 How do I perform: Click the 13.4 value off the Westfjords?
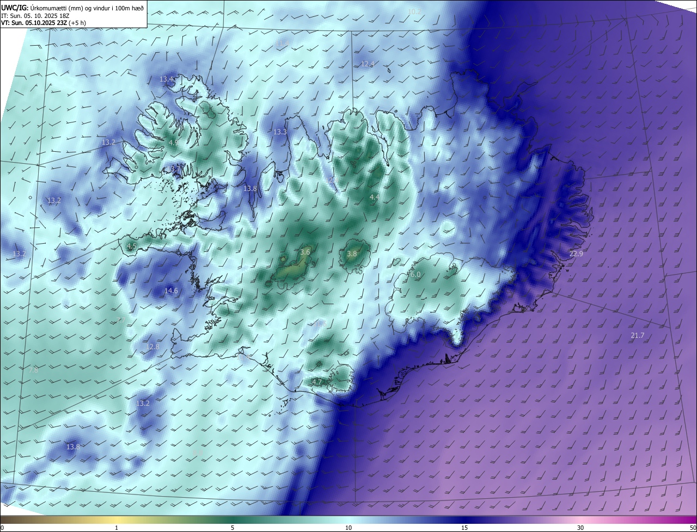click(x=167, y=79)
